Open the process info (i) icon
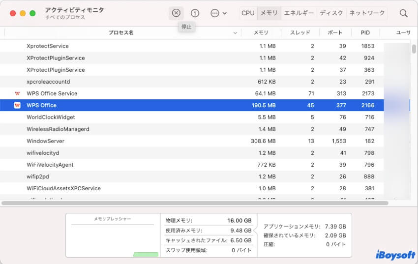The height and width of the screenshot is (264, 418). coord(195,13)
